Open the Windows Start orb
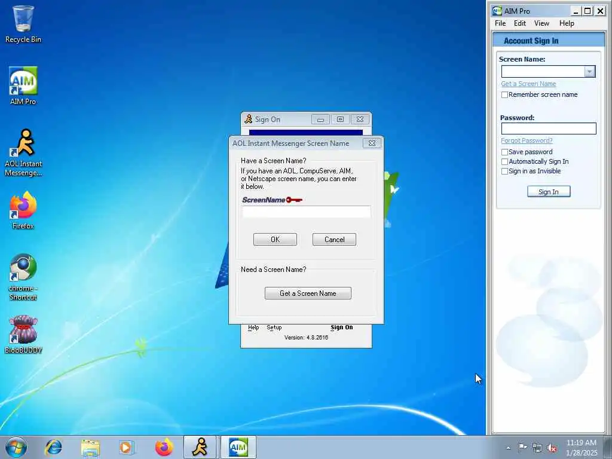The image size is (612, 459). 16,447
